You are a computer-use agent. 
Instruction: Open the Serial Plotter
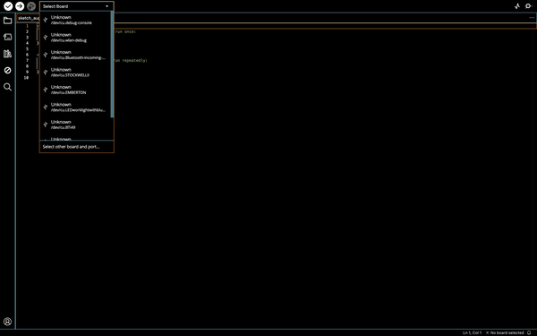coord(517,6)
